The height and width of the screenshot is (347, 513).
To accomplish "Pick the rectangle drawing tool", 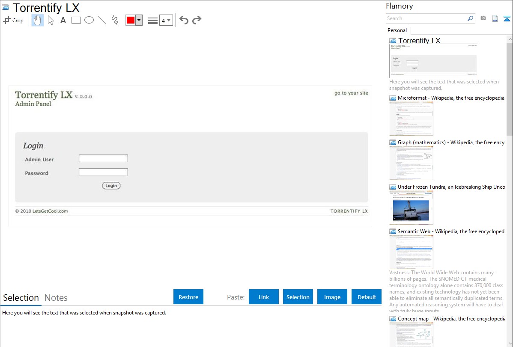I will [x=76, y=20].
